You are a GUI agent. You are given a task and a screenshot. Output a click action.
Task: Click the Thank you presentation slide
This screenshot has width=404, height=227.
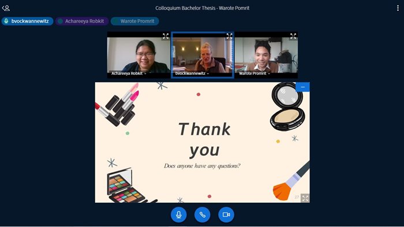(202, 142)
